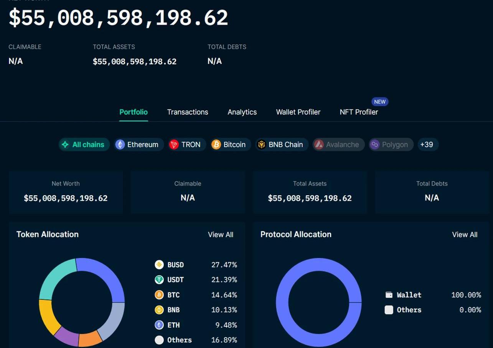Click the Others square icon in protocol legend
The width and height of the screenshot is (493, 348).
pos(389,310)
